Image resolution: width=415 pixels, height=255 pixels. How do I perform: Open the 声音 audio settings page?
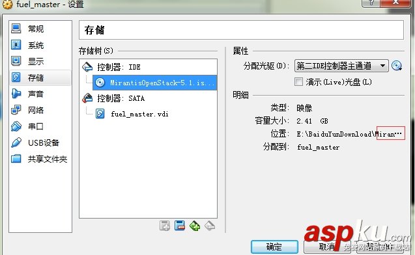coord(40,94)
